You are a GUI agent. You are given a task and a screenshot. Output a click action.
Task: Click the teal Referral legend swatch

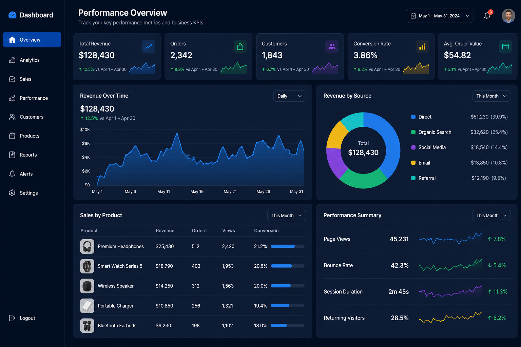click(413, 178)
